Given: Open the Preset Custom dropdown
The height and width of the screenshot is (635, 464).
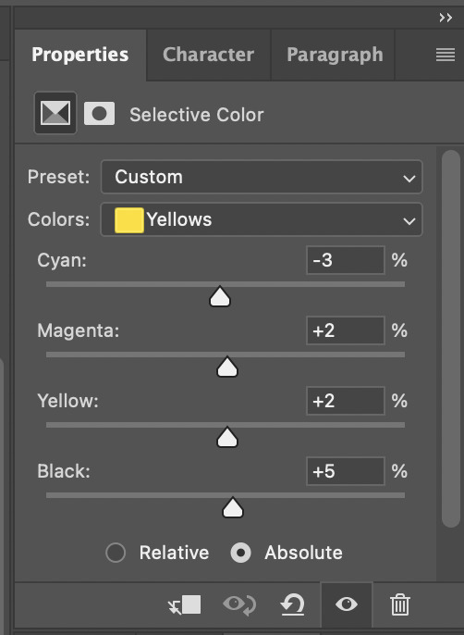Looking at the screenshot, I should click(262, 177).
